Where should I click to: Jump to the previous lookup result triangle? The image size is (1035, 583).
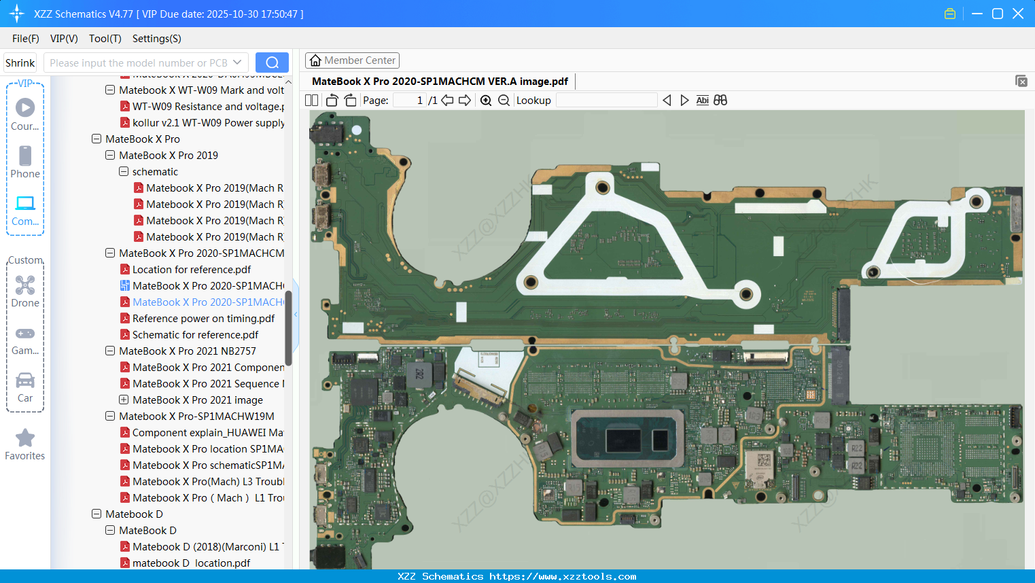667,101
